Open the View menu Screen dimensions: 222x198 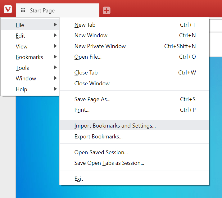[30, 46]
